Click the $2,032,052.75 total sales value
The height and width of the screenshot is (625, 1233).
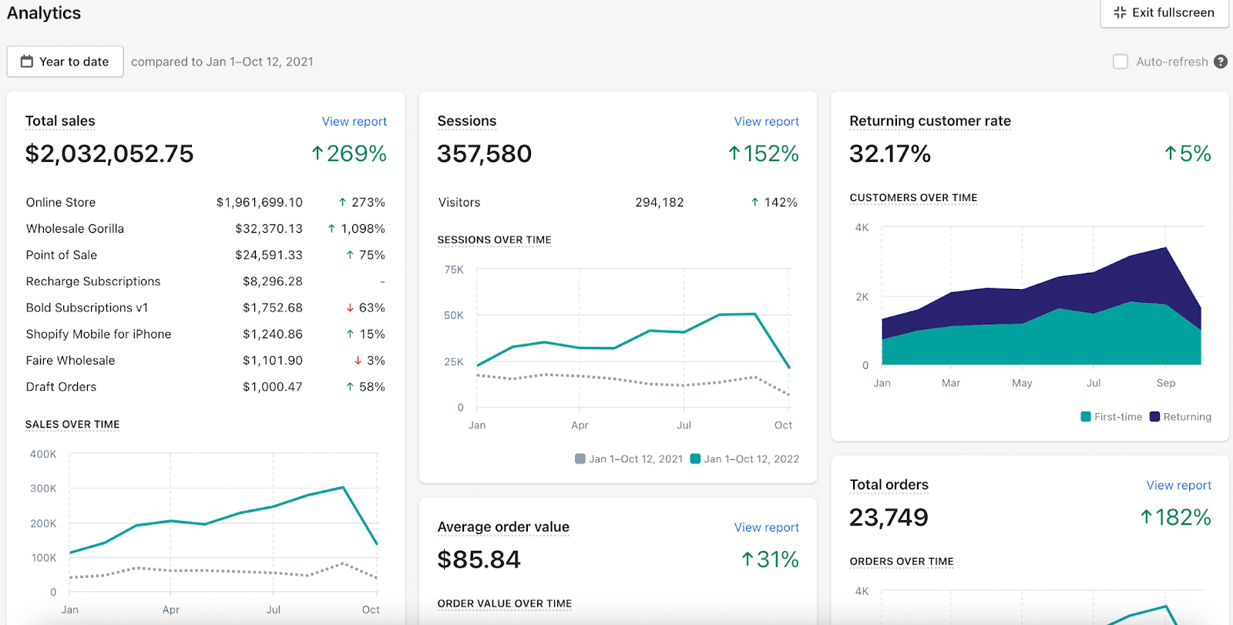109,154
